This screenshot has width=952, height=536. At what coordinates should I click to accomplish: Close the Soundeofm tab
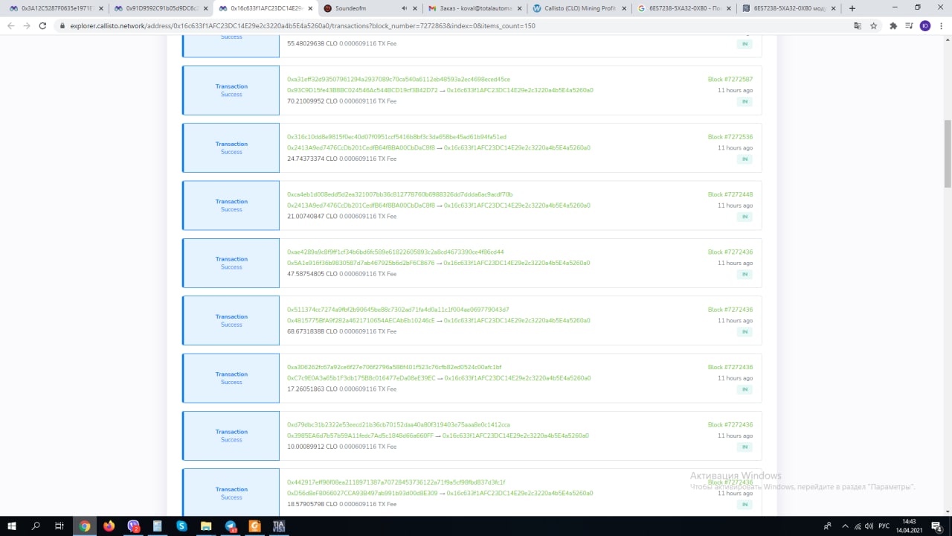coord(415,8)
